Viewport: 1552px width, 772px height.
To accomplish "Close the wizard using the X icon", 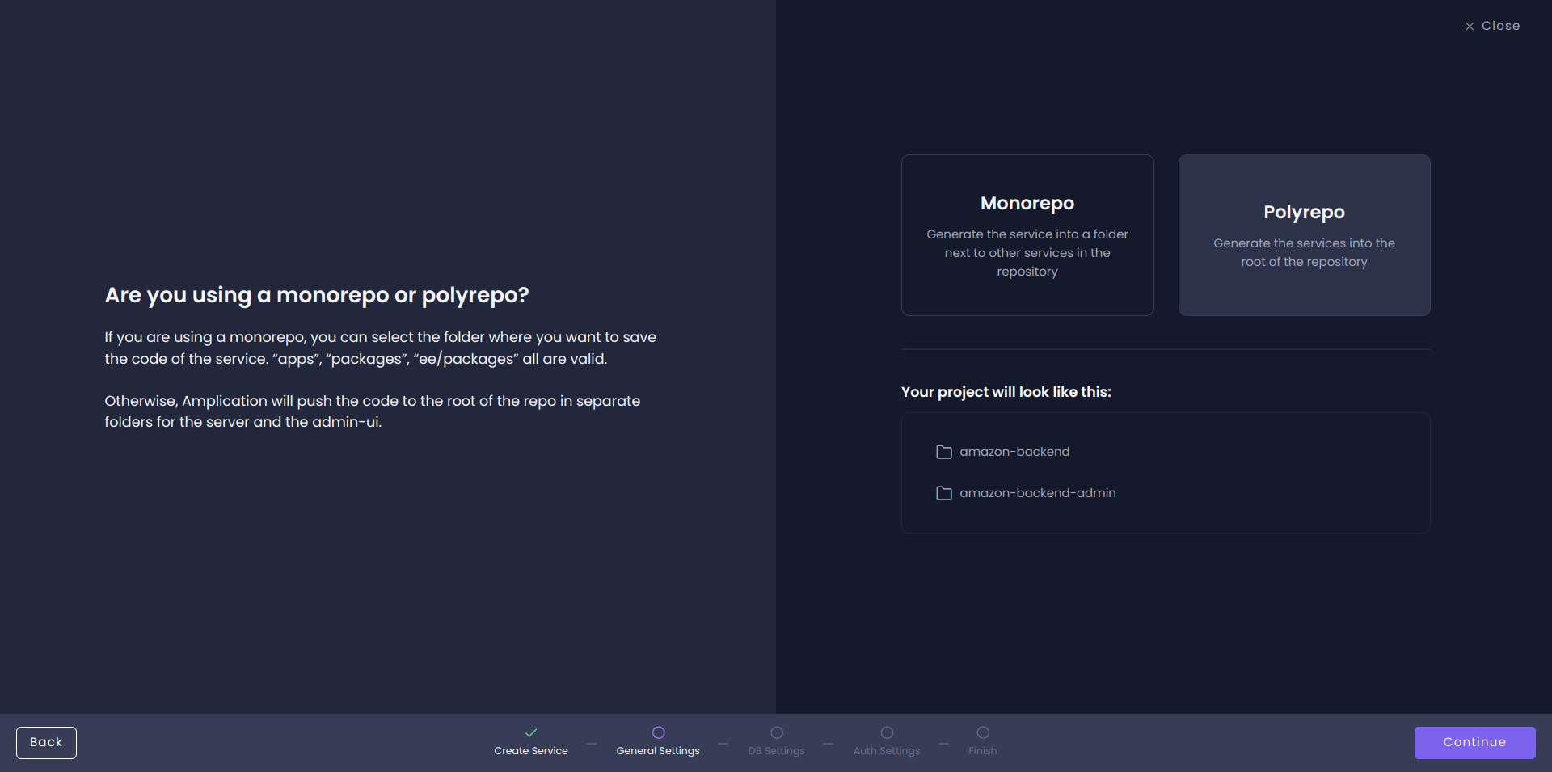I will (x=1470, y=26).
